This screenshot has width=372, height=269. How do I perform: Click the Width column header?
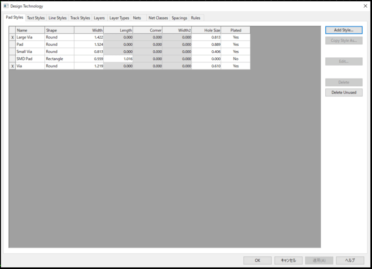coord(89,30)
